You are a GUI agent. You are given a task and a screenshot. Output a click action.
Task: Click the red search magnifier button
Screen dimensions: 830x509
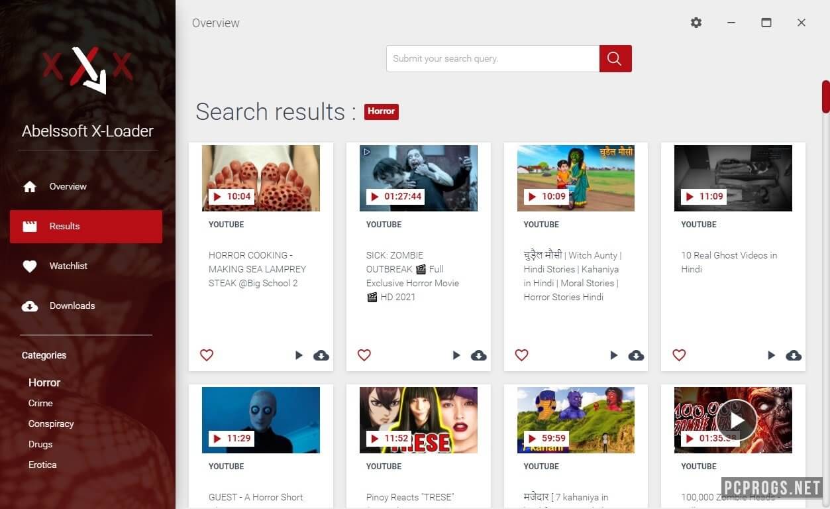pyautogui.click(x=615, y=58)
